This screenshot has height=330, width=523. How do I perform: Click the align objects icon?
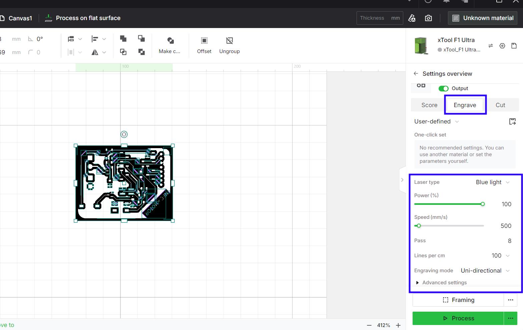(x=71, y=39)
